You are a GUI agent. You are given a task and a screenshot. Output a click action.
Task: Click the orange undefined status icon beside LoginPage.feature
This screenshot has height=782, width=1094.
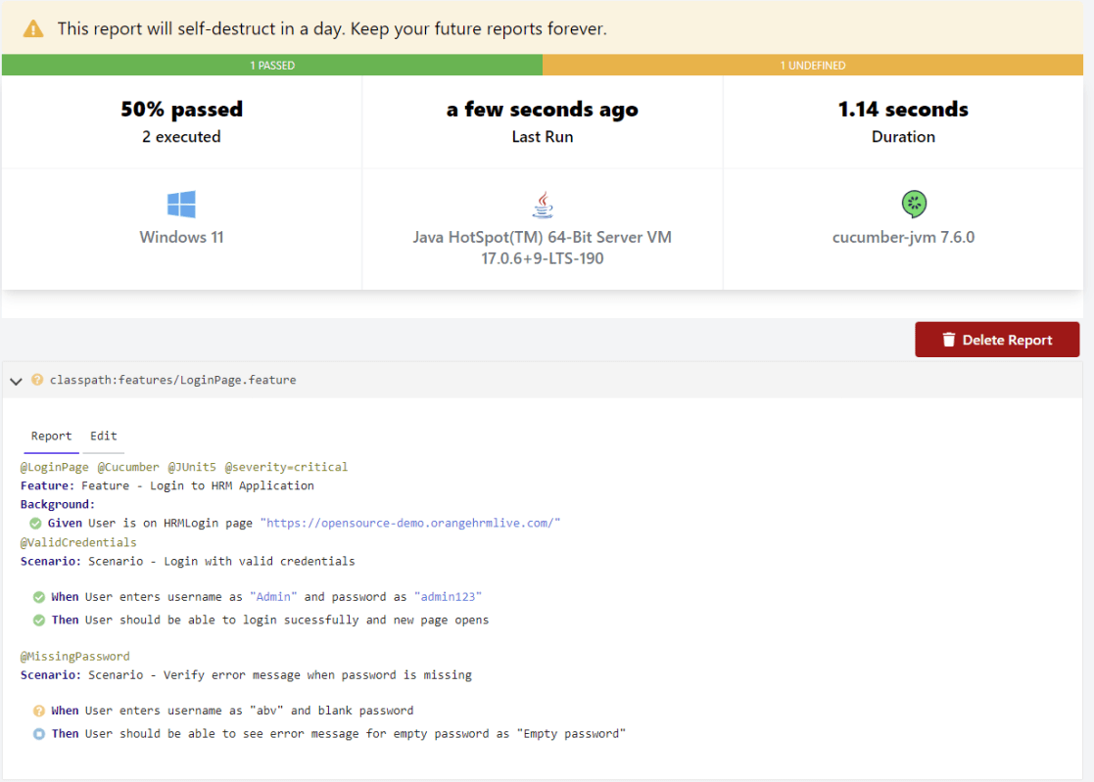[x=37, y=380]
